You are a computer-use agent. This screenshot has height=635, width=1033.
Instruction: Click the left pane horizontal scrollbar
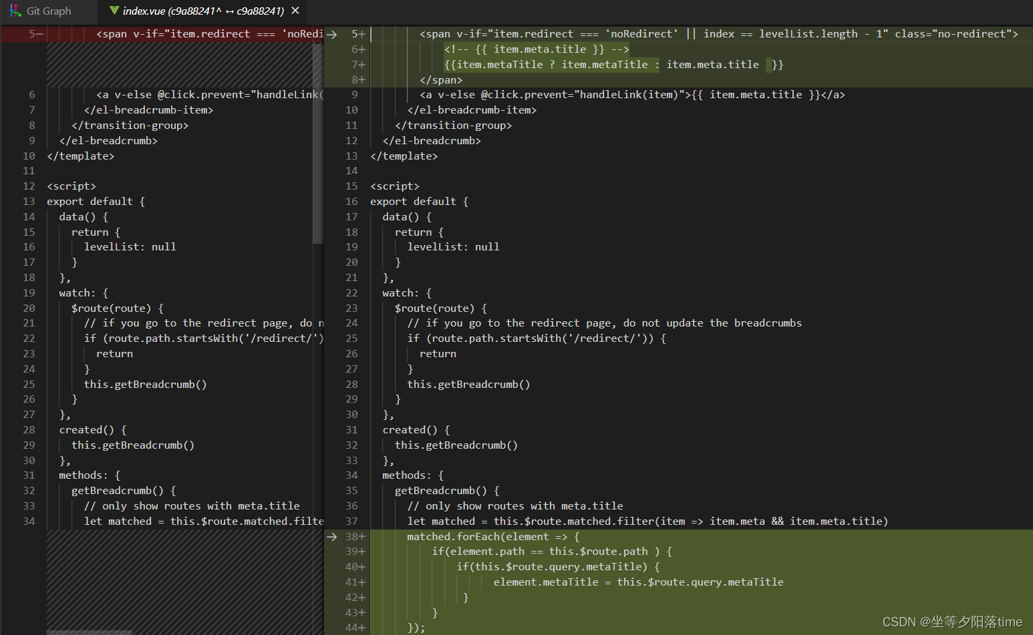click(x=90, y=632)
